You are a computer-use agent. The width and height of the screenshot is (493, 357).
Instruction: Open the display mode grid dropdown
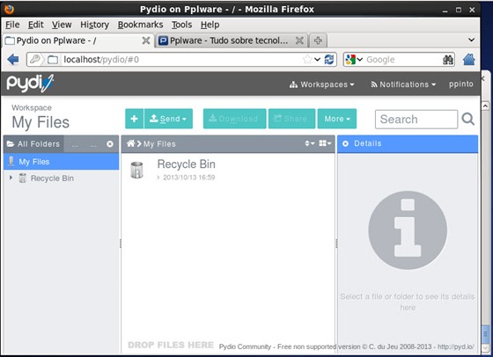point(325,143)
